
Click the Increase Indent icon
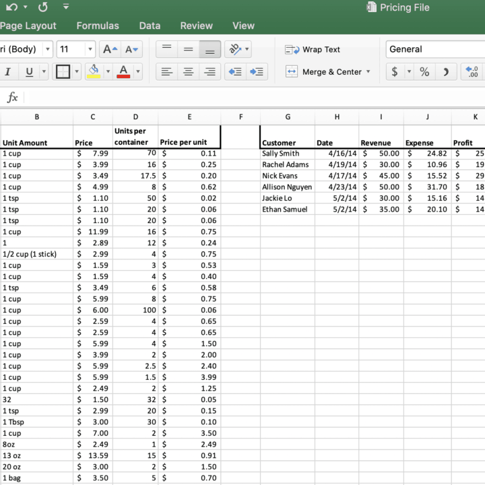(257, 71)
